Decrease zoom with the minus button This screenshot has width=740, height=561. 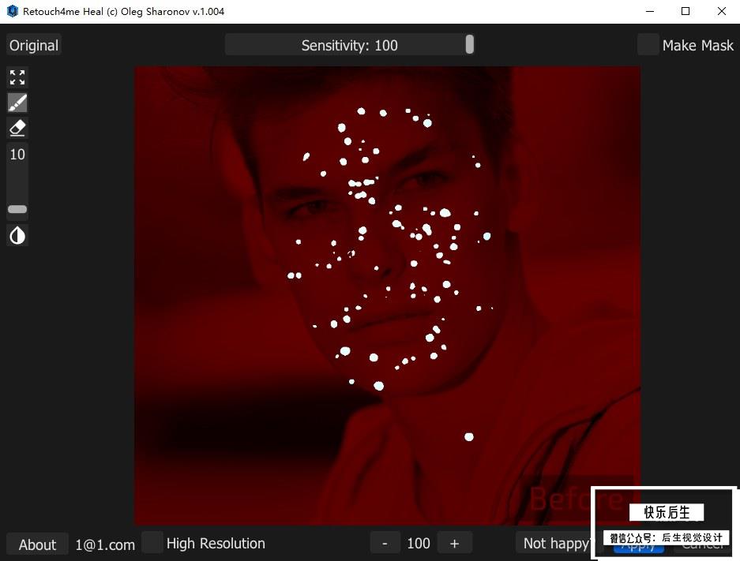385,544
